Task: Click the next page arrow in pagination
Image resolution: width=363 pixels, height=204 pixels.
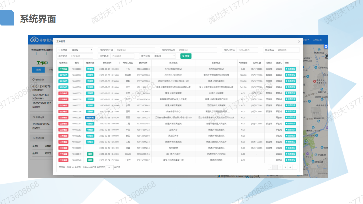Action: click(295, 167)
